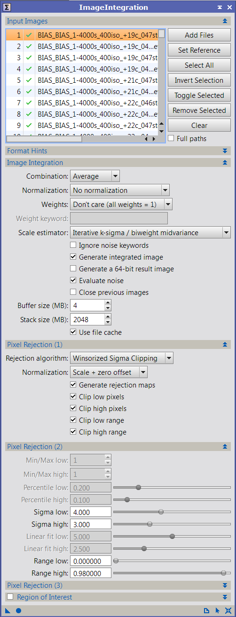Click the Track View arrow icon
This screenshot has width=236, height=617.
pyautogui.click(x=218, y=610)
